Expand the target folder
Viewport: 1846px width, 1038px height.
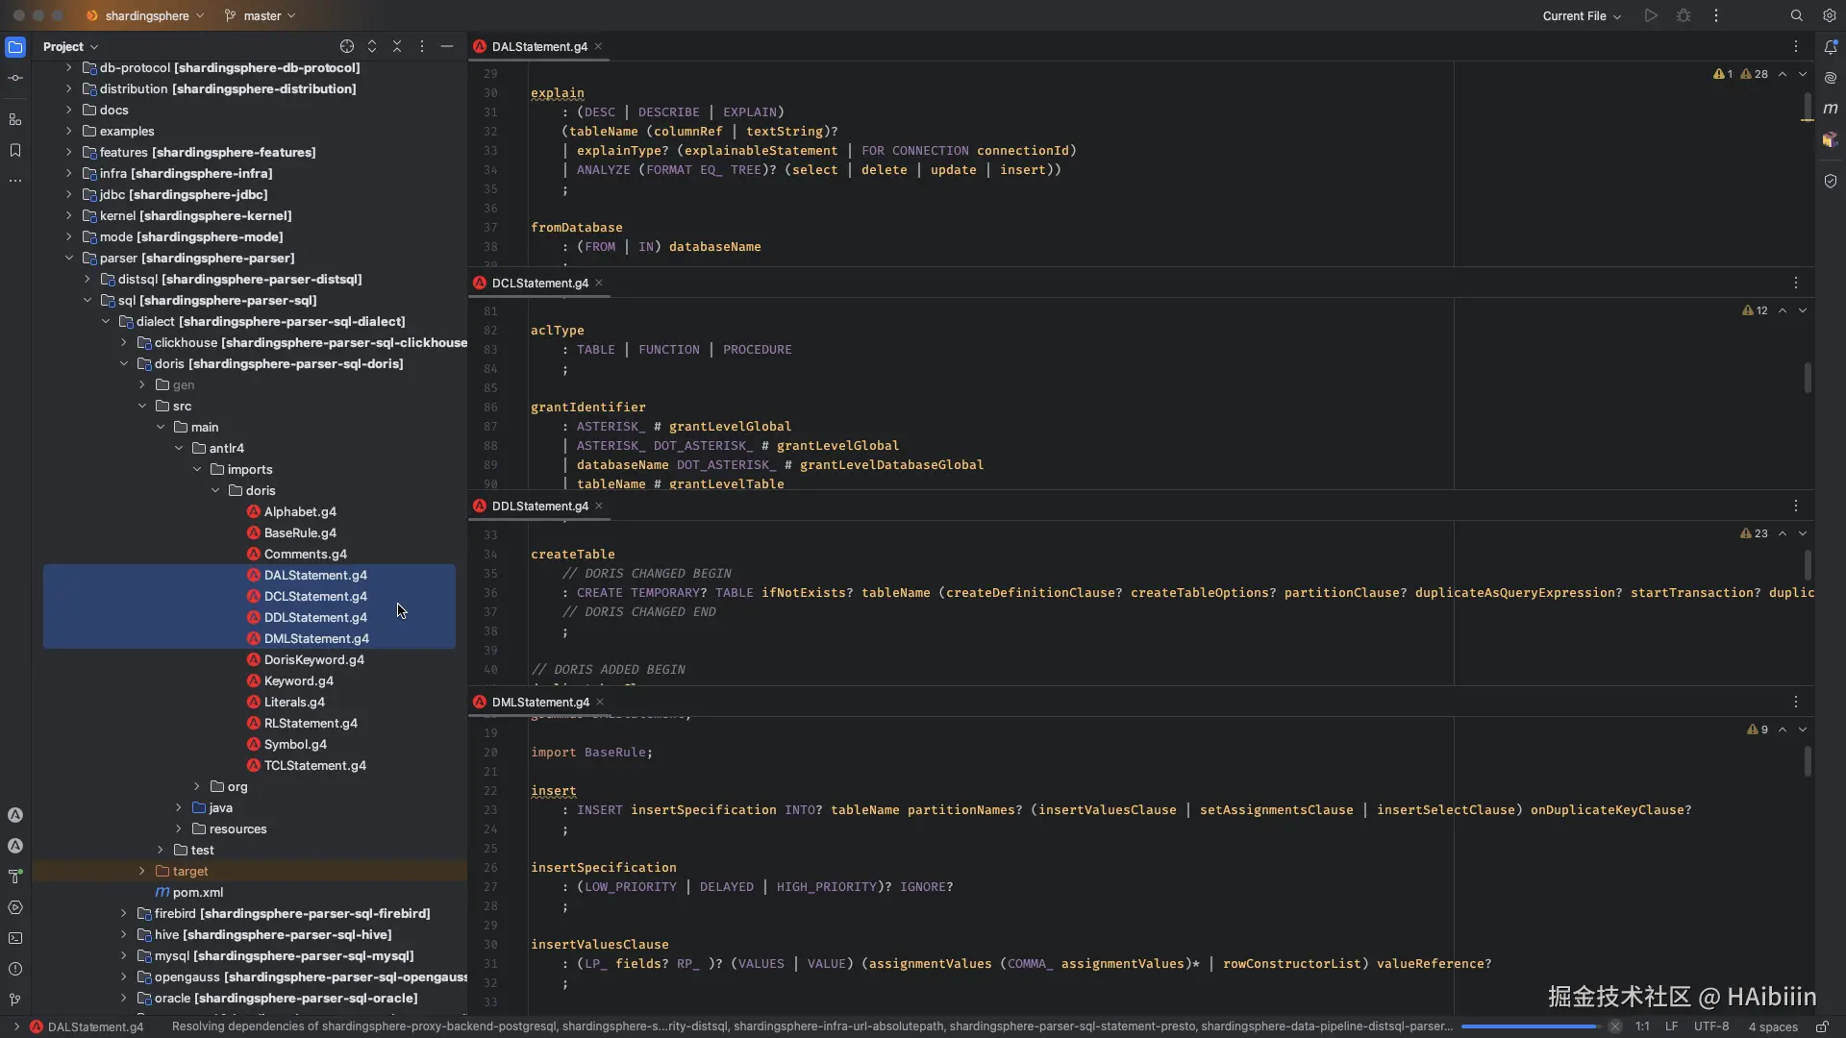[142, 871]
